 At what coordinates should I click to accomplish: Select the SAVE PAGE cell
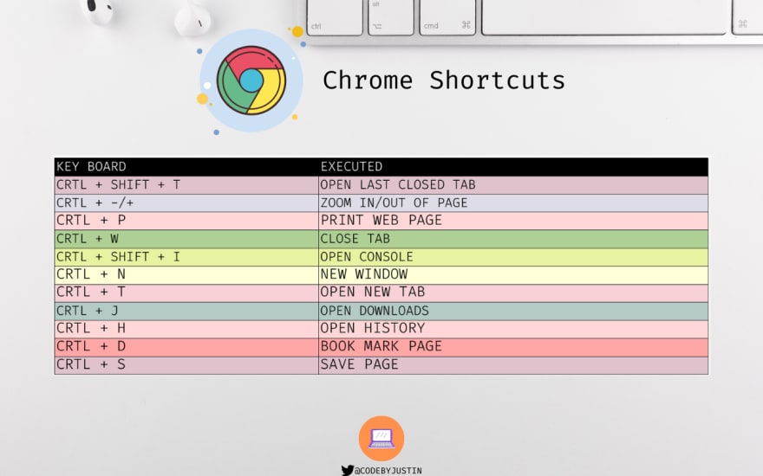(513, 365)
